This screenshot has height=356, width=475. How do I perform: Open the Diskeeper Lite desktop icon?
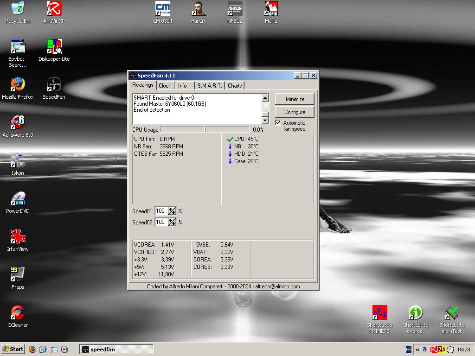[x=54, y=47]
